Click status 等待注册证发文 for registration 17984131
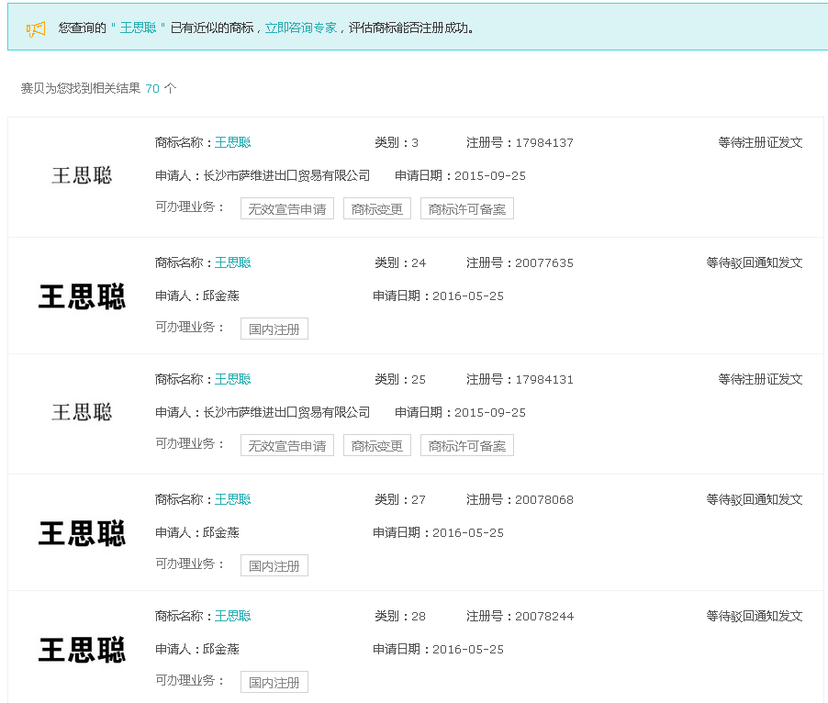The height and width of the screenshot is (703, 828). click(760, 379)
